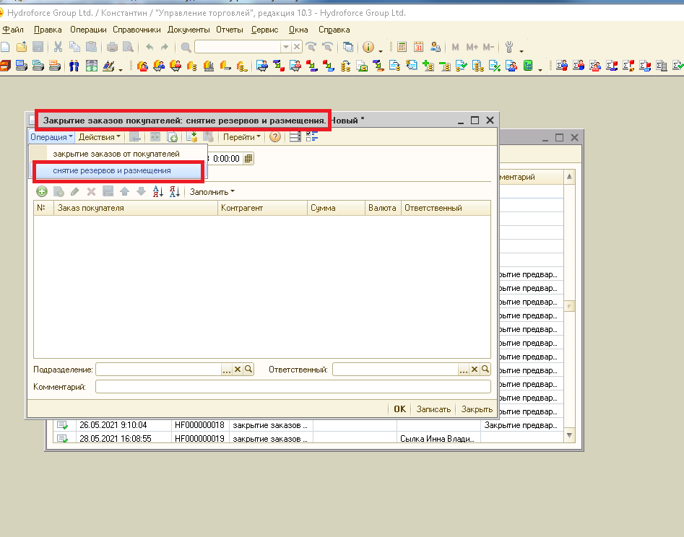Viewport: 684px width, 537px height.
Task: Click ellipsis select button for Ответственный field
Action: [463, 370]
